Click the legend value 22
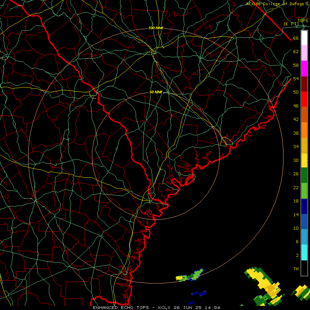The width and height of the screenshot is (310, 310). 296,187
